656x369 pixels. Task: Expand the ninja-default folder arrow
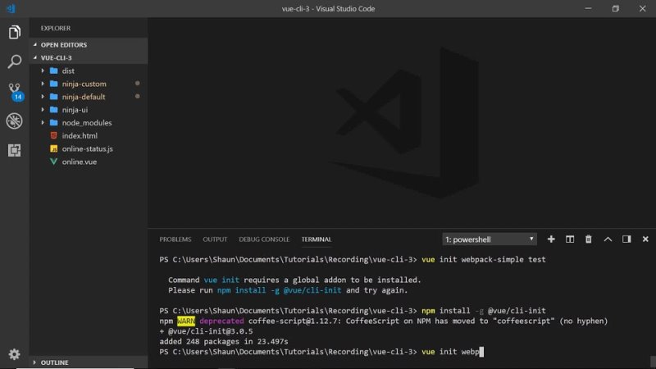43,97
